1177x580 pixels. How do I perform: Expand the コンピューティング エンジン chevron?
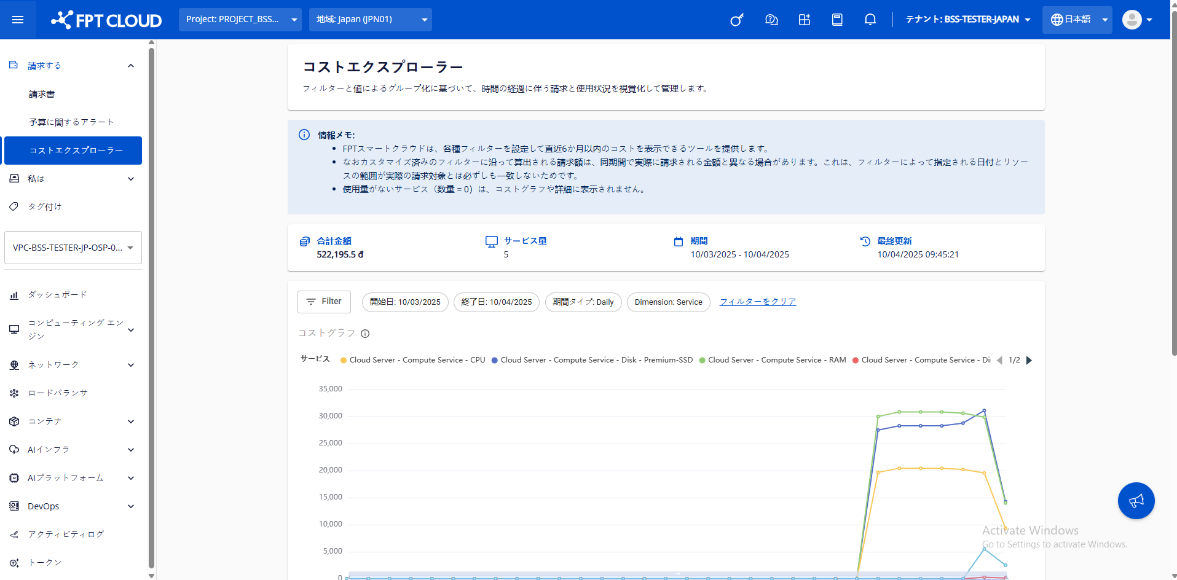coord(131,330)
